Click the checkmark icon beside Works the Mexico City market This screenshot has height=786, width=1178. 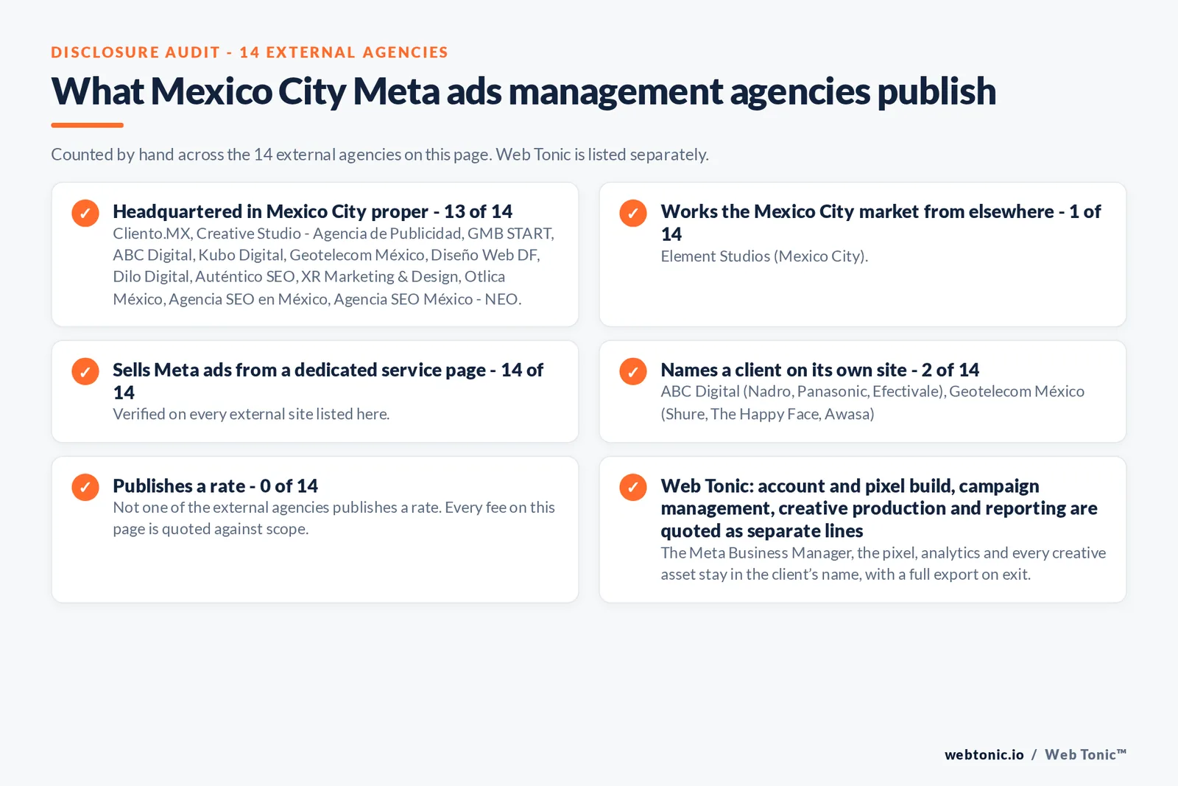coord(633,213)
